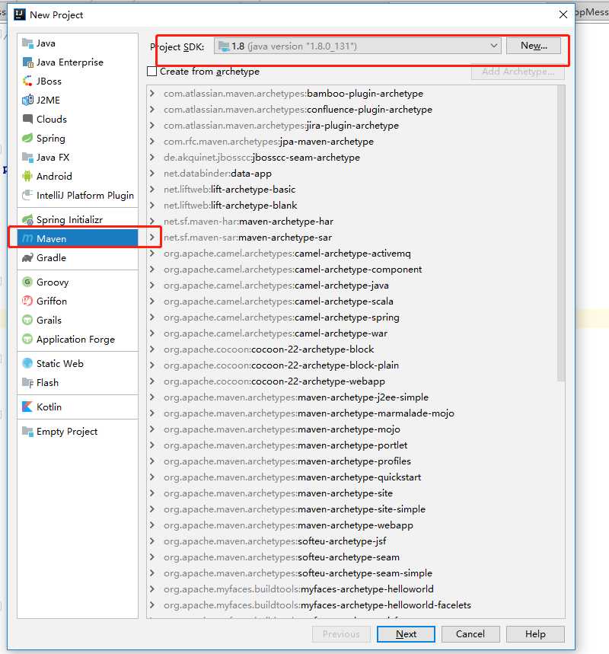Click the New... SDK button
Image resolution: width=609 pixels, height=654 pixels.
(x=534, y=46)
